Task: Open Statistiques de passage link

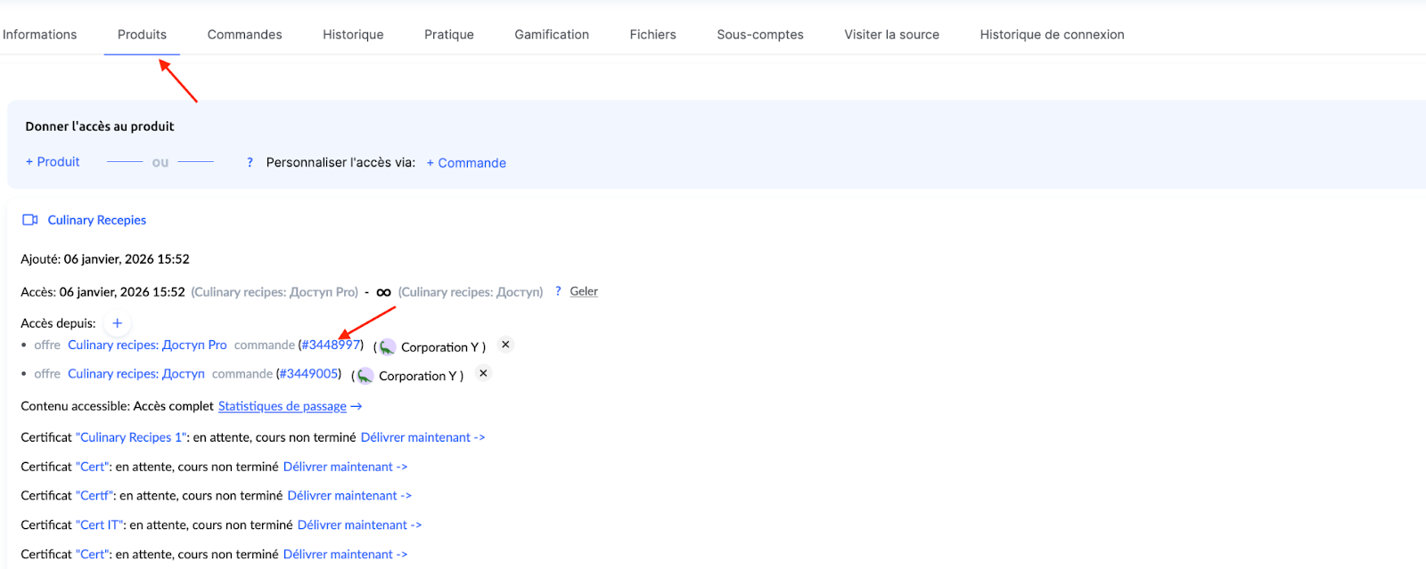Action: 283,406
